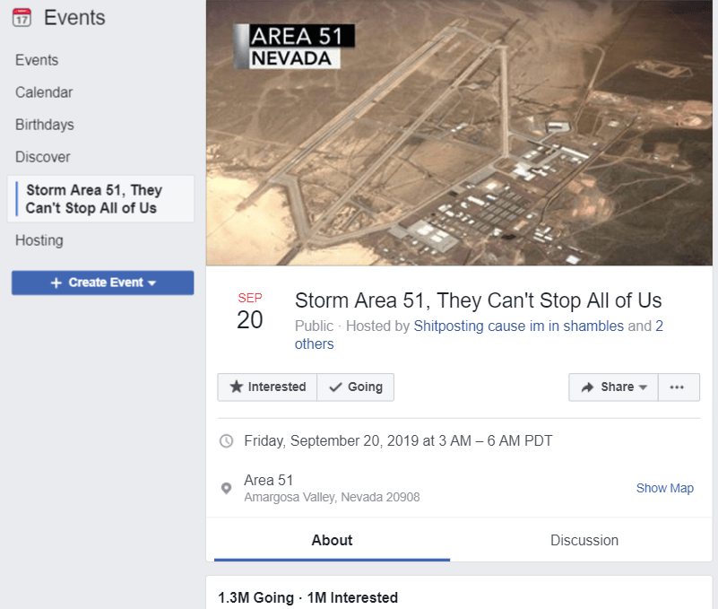Open the Show Map link
Image resolution: width=718 pixels, height=609 pixels.
tap(664, 487)
